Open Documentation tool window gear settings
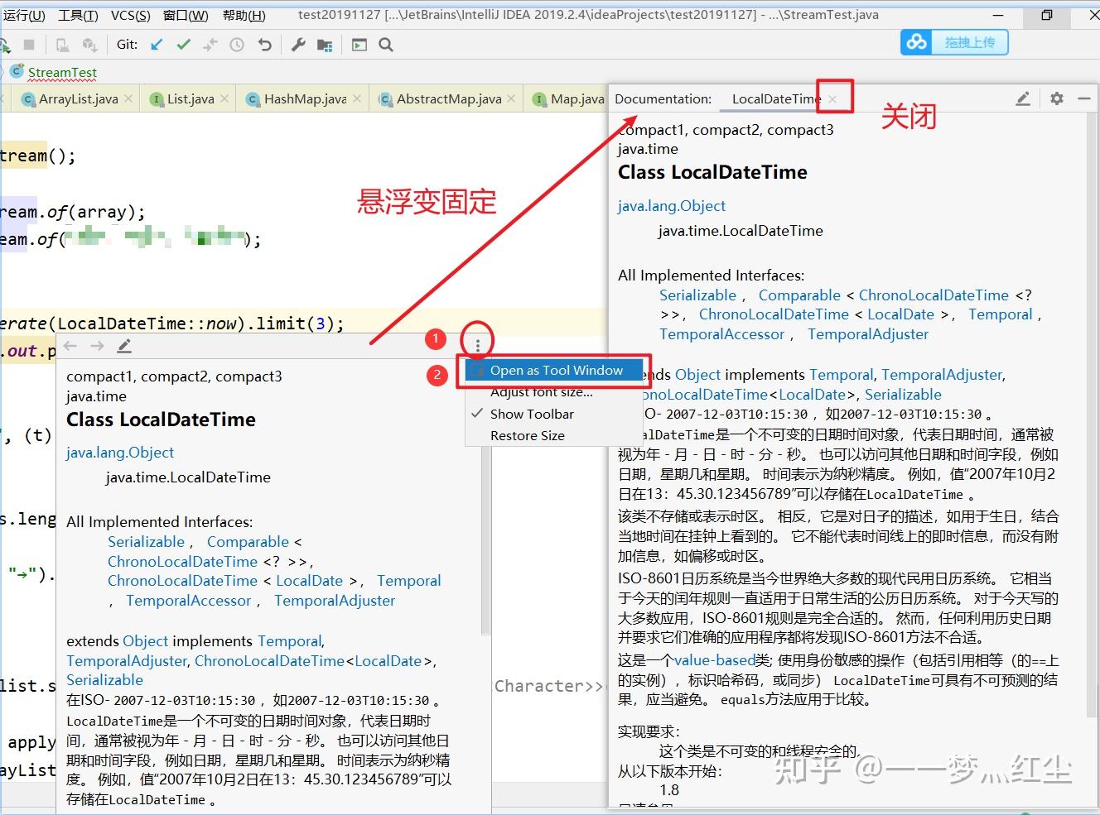 pos(1057,98)
